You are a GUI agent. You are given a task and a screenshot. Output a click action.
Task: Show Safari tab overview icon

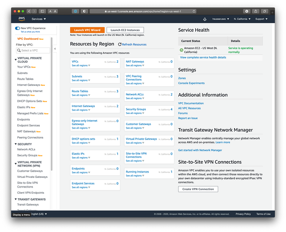(264, 11)
